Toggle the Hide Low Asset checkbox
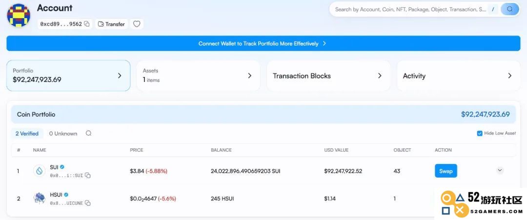 (480, 133)
